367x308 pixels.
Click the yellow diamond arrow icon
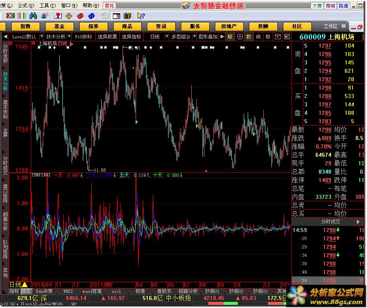[x=69, y=16]
